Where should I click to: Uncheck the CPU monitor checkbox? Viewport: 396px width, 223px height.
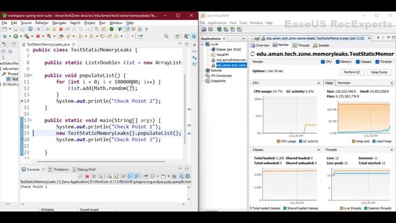(x=323, y=62)
